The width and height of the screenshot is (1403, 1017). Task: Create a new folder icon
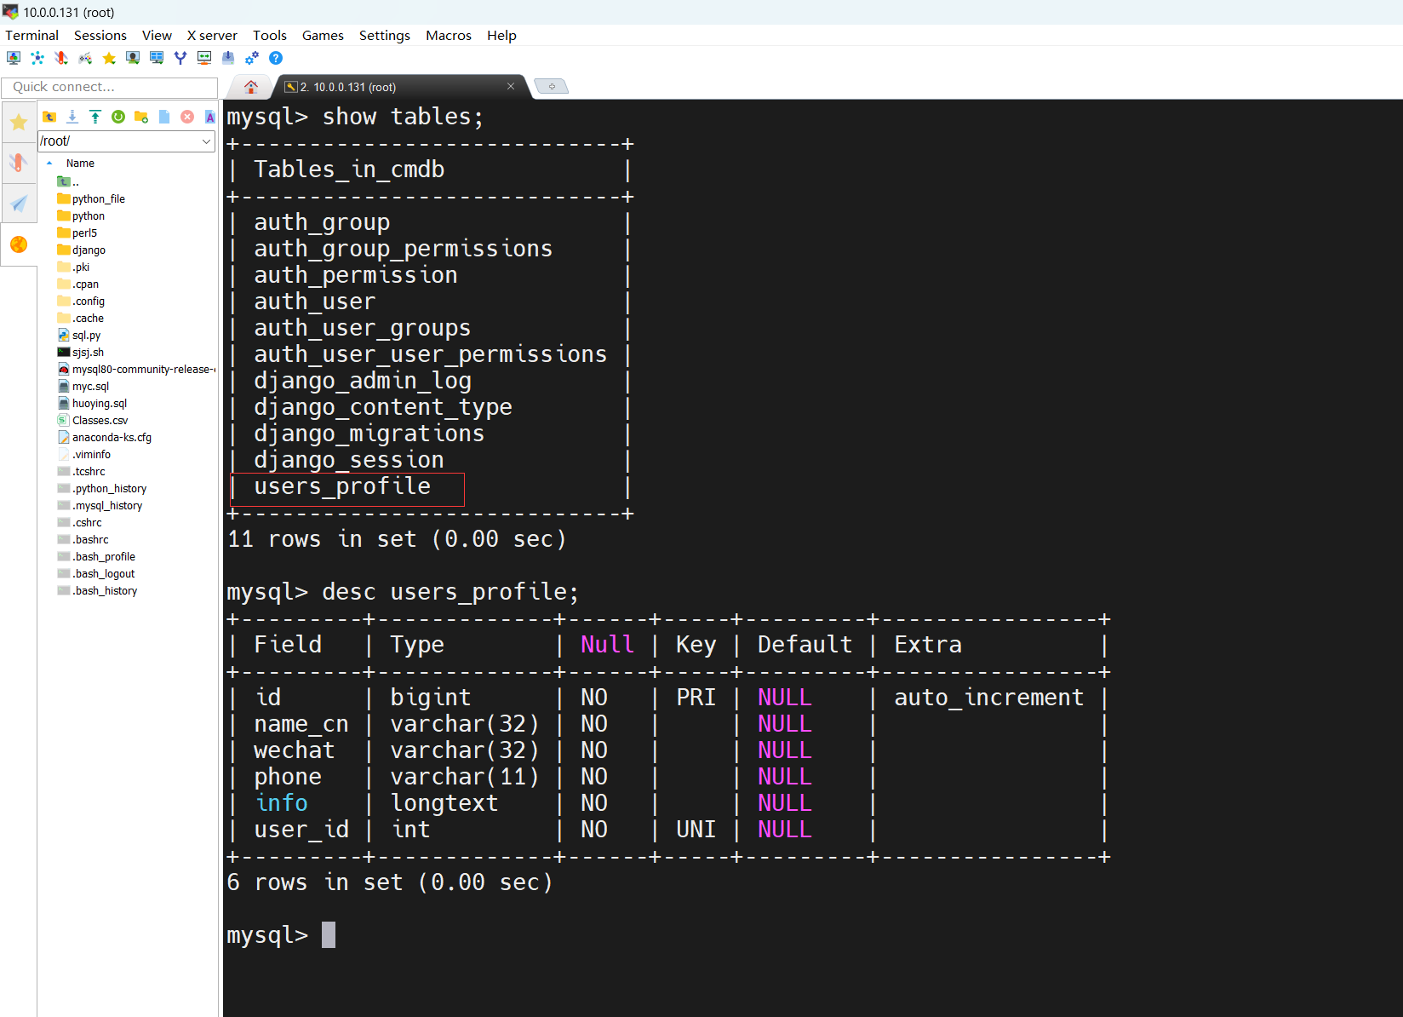tap(141, 117)
